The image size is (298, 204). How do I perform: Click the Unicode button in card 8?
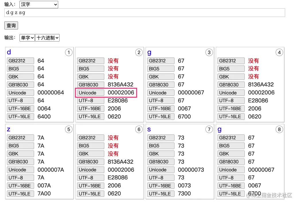point(231,170)
